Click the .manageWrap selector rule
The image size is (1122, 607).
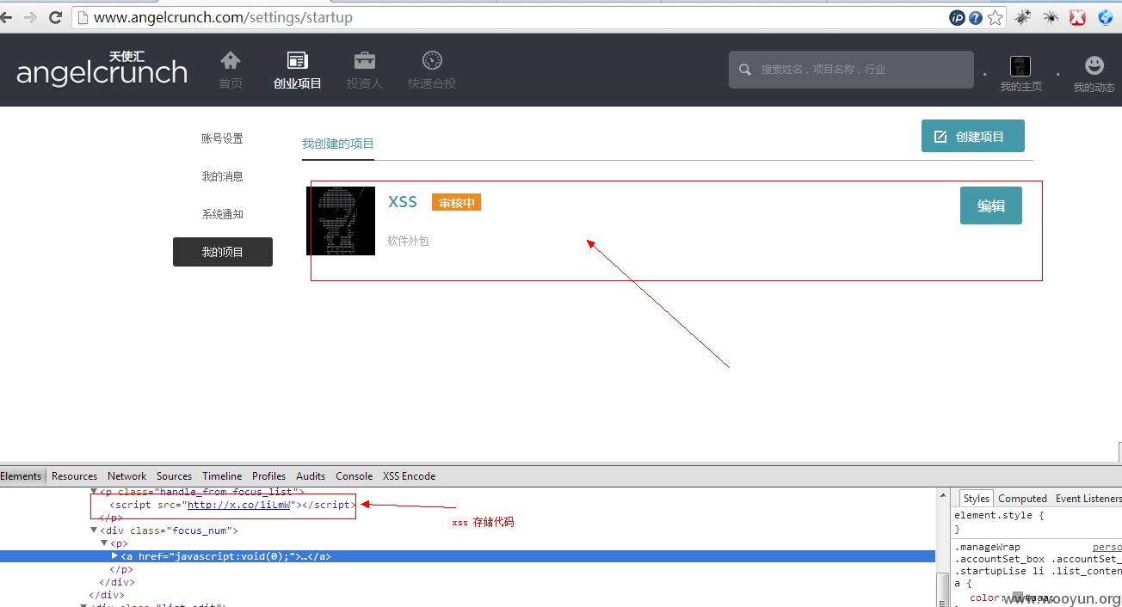coord(987,547)
